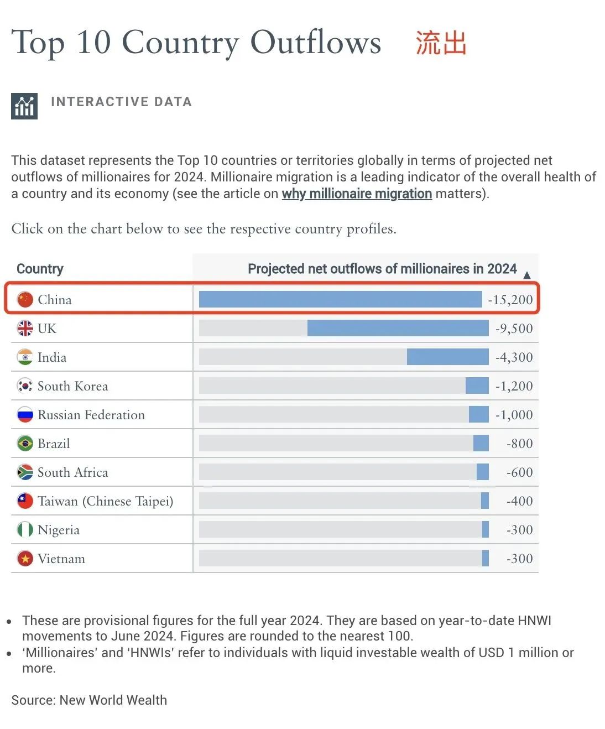Screen dimensions: 605x729
Task: Select the India outflow bar
Action: 447,357
